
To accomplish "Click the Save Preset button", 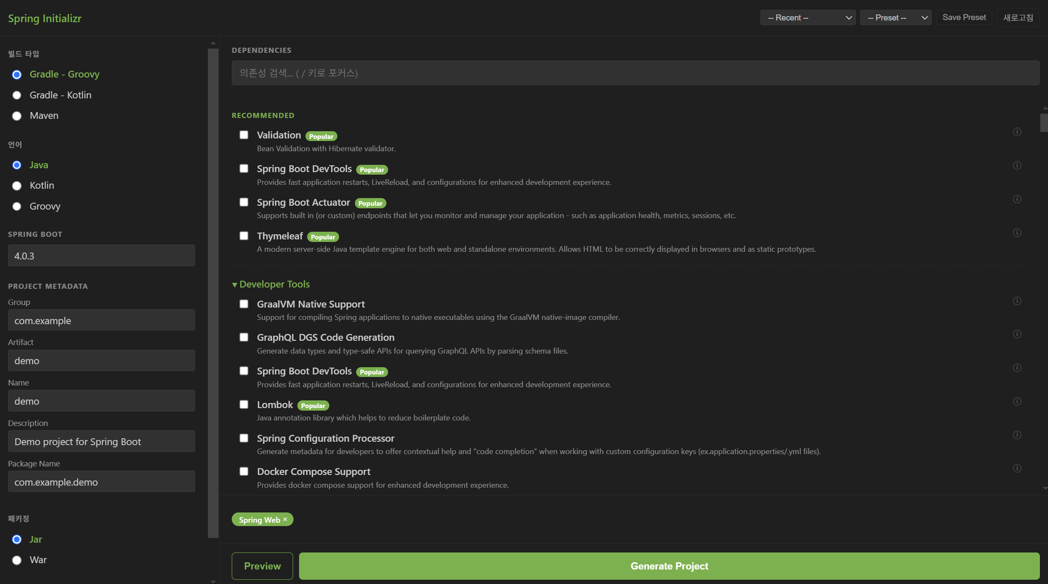I will click(964, 17).
